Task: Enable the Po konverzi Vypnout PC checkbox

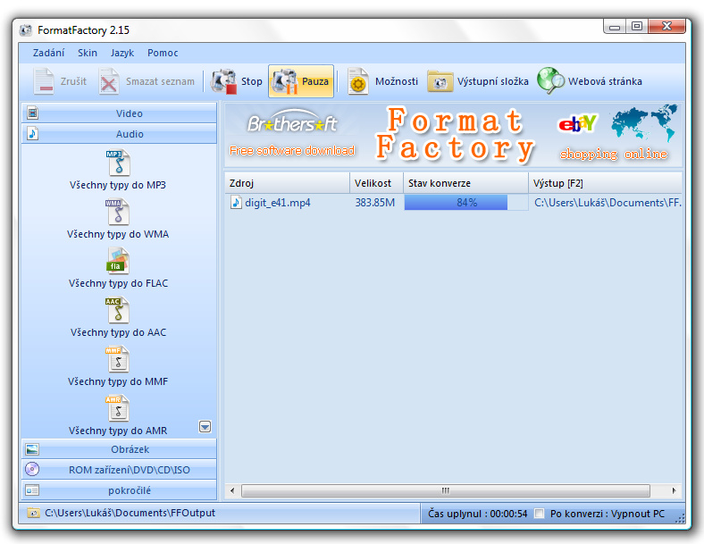Action: click(x=540, y=514)
